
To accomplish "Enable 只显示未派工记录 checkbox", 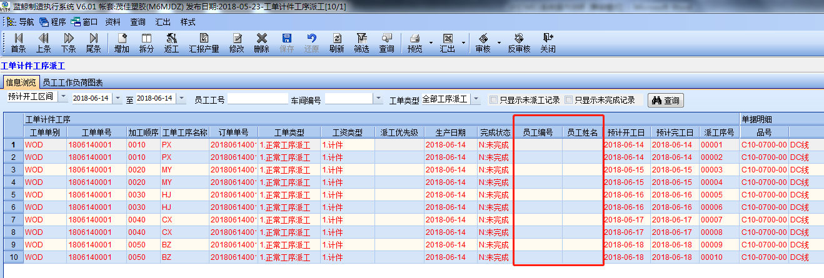I will tap(494, 100).
